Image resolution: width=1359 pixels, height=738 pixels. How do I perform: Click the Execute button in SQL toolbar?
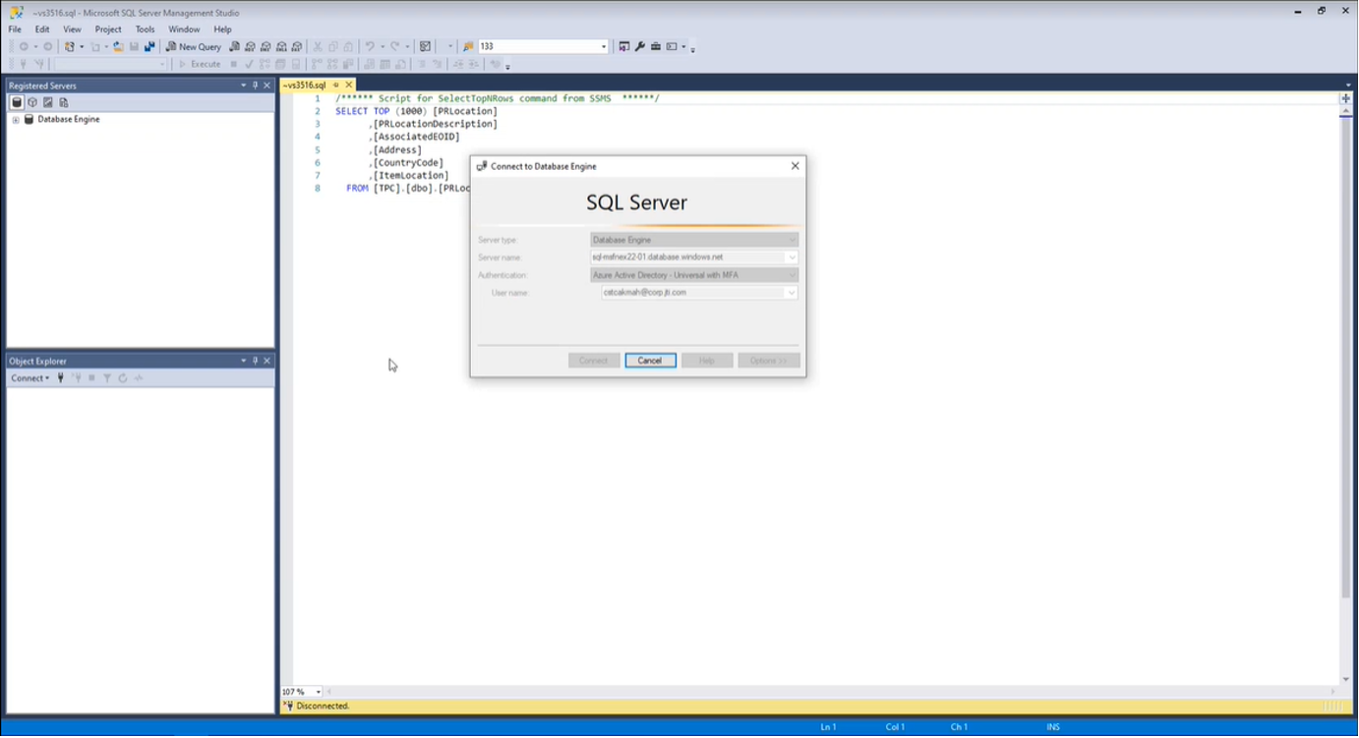200,65
